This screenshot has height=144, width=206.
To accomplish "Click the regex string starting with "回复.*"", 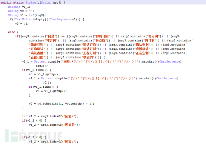I will pyautogui.click(x=100, y=62).
